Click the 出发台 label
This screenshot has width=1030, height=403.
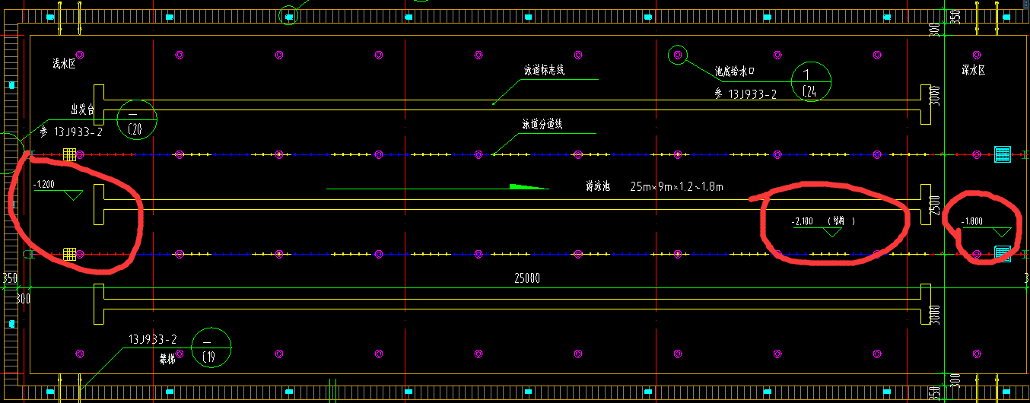(x=81, y=110)
